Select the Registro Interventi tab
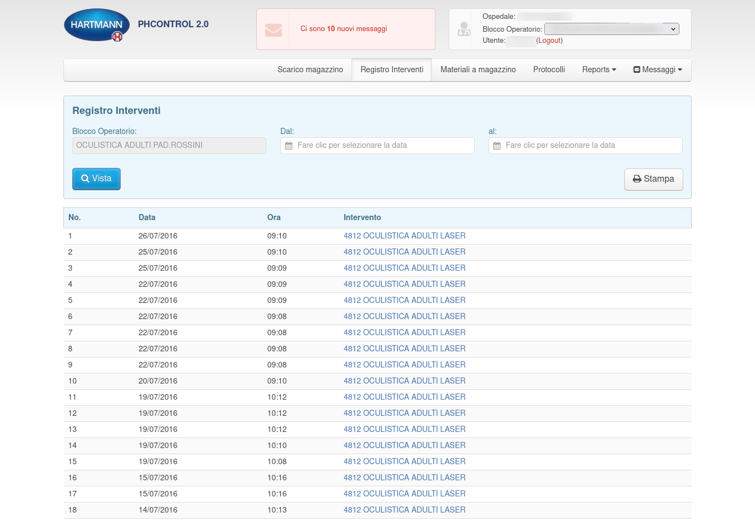This screenshot has width=755, height=522. pyautogui.click(x=392, y=69)
